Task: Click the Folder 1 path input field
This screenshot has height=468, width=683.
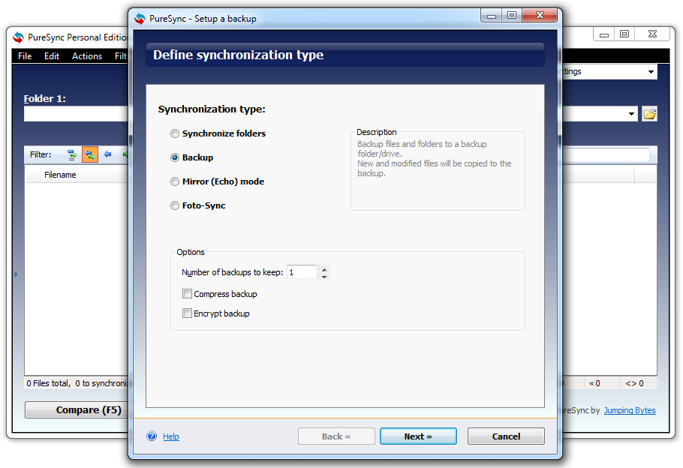Action: coord(77,114)
